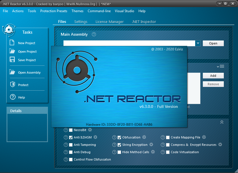Enable Code Virtualization
The width and height of the screenshot is (238, 173).
pyautogui.click(x=168, y=152)
